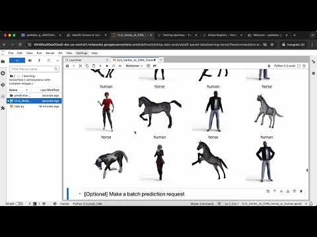Move cell down using the cell toolbar arrow
The width and height of the screenshot is (317, 237).
click(x=281, y=192)
